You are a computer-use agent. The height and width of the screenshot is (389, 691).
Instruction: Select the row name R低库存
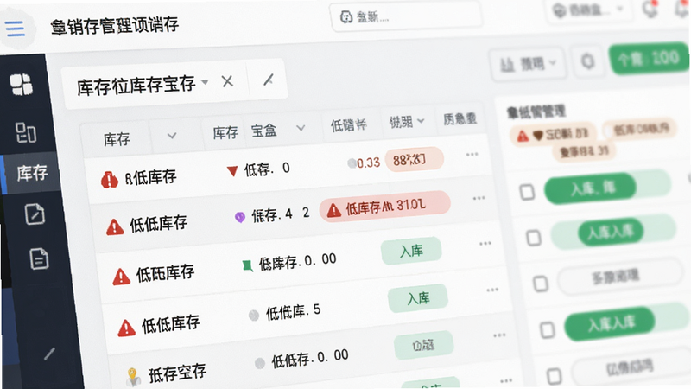click(150, 177)
